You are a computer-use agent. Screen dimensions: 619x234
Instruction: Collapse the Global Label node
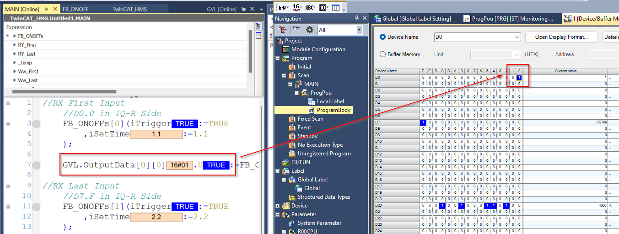284,180
